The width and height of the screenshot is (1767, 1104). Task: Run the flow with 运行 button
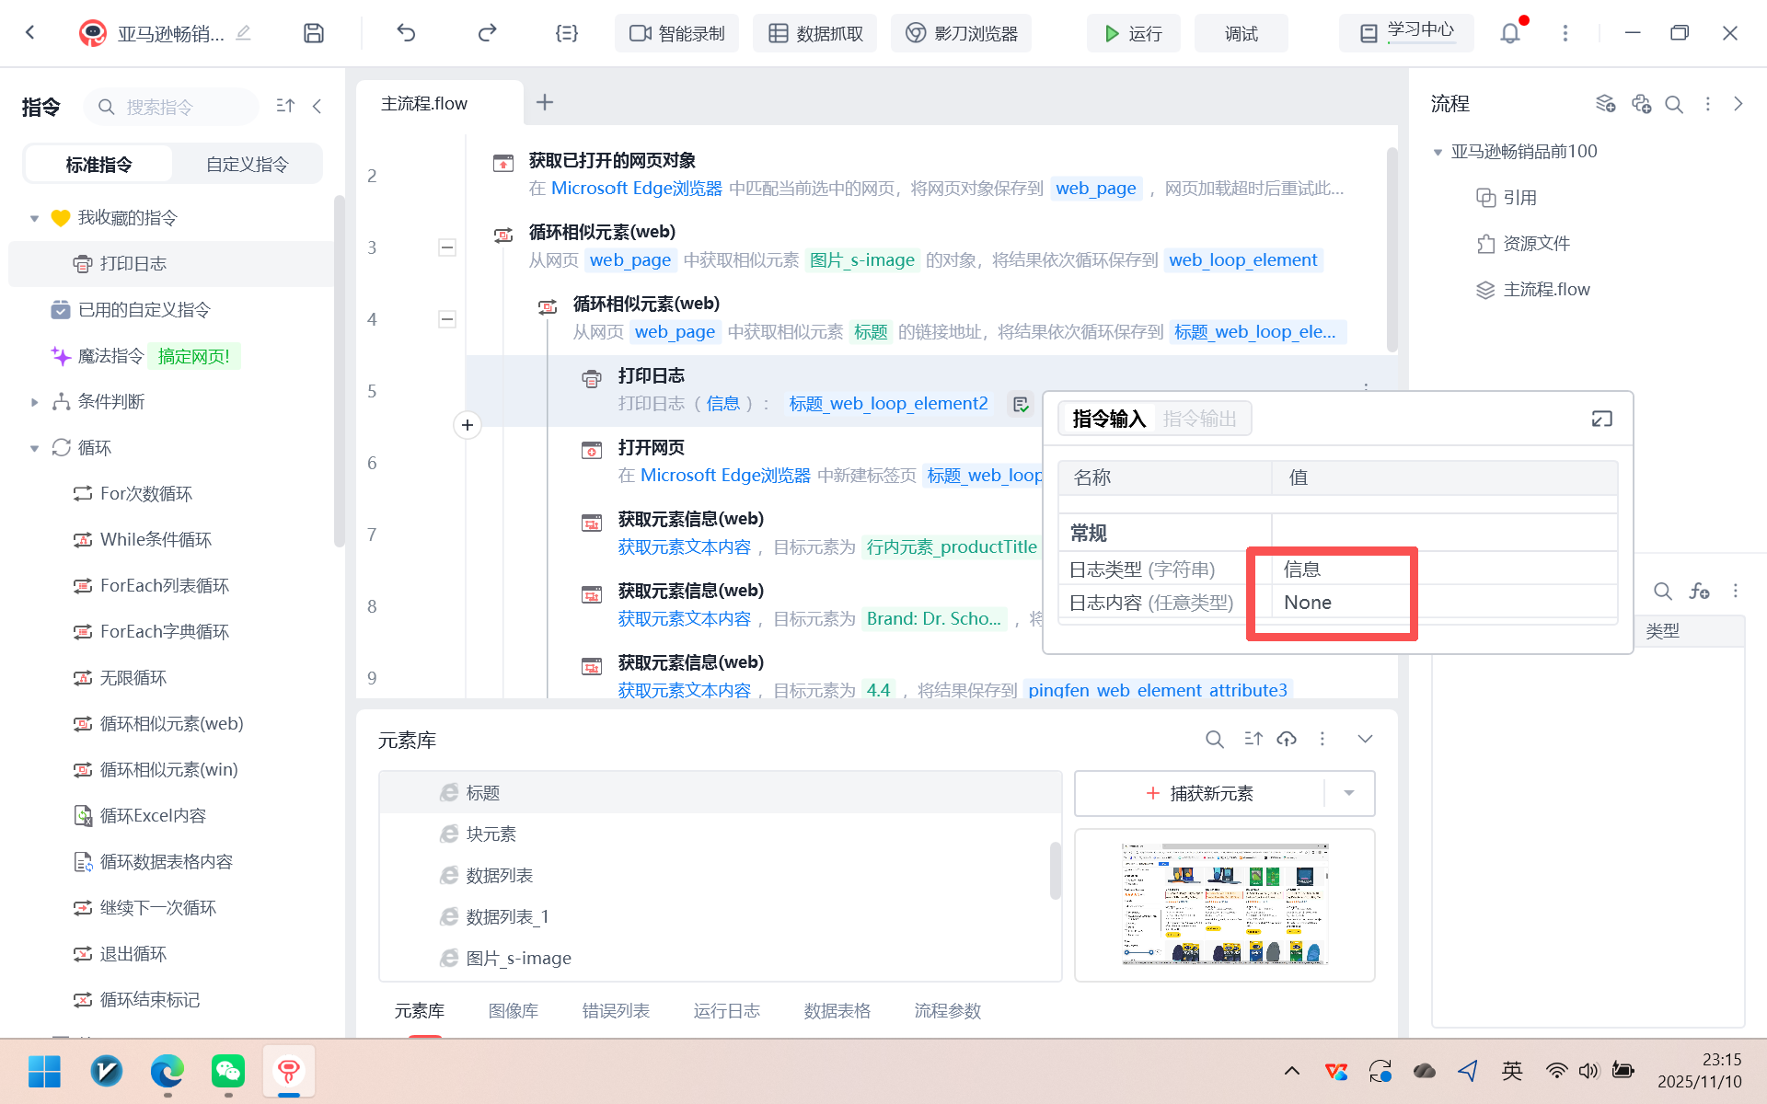pyautogui.click(x=1133, y=33)
